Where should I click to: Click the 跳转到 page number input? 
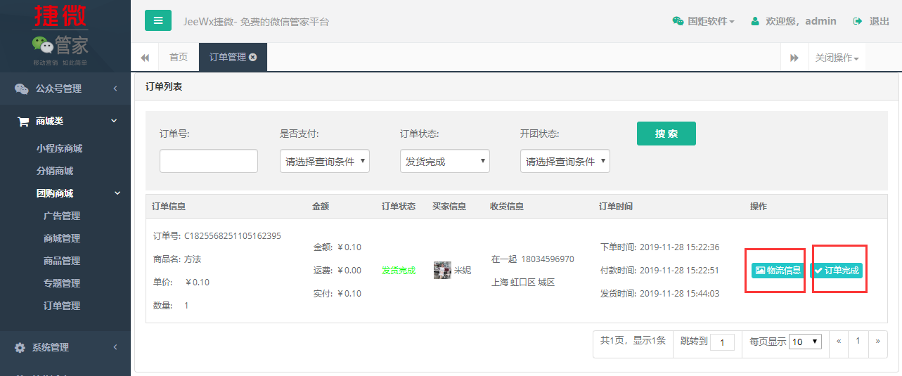(x=722, y=342)
